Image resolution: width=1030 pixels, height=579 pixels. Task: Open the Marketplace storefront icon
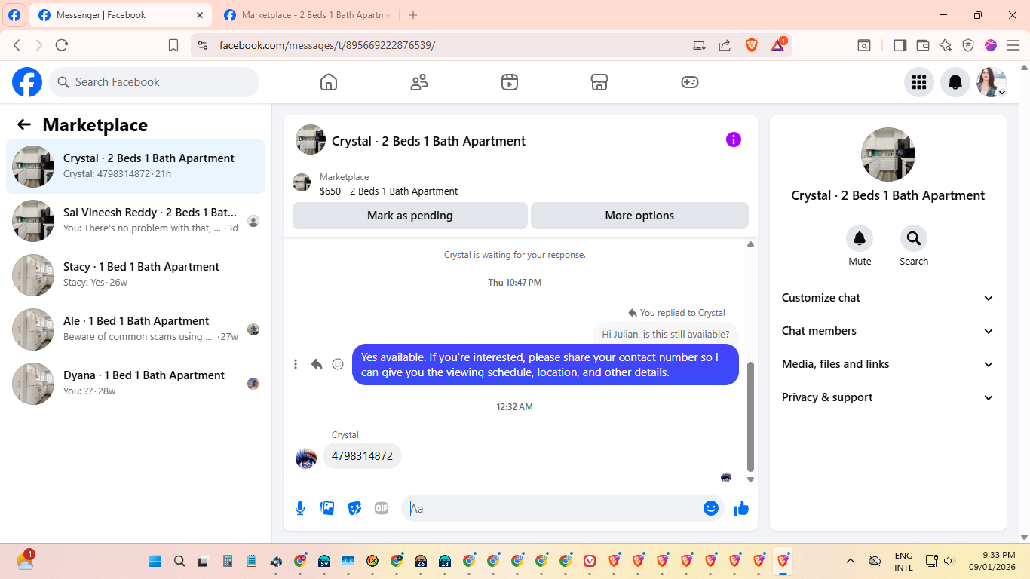(599, 82)
